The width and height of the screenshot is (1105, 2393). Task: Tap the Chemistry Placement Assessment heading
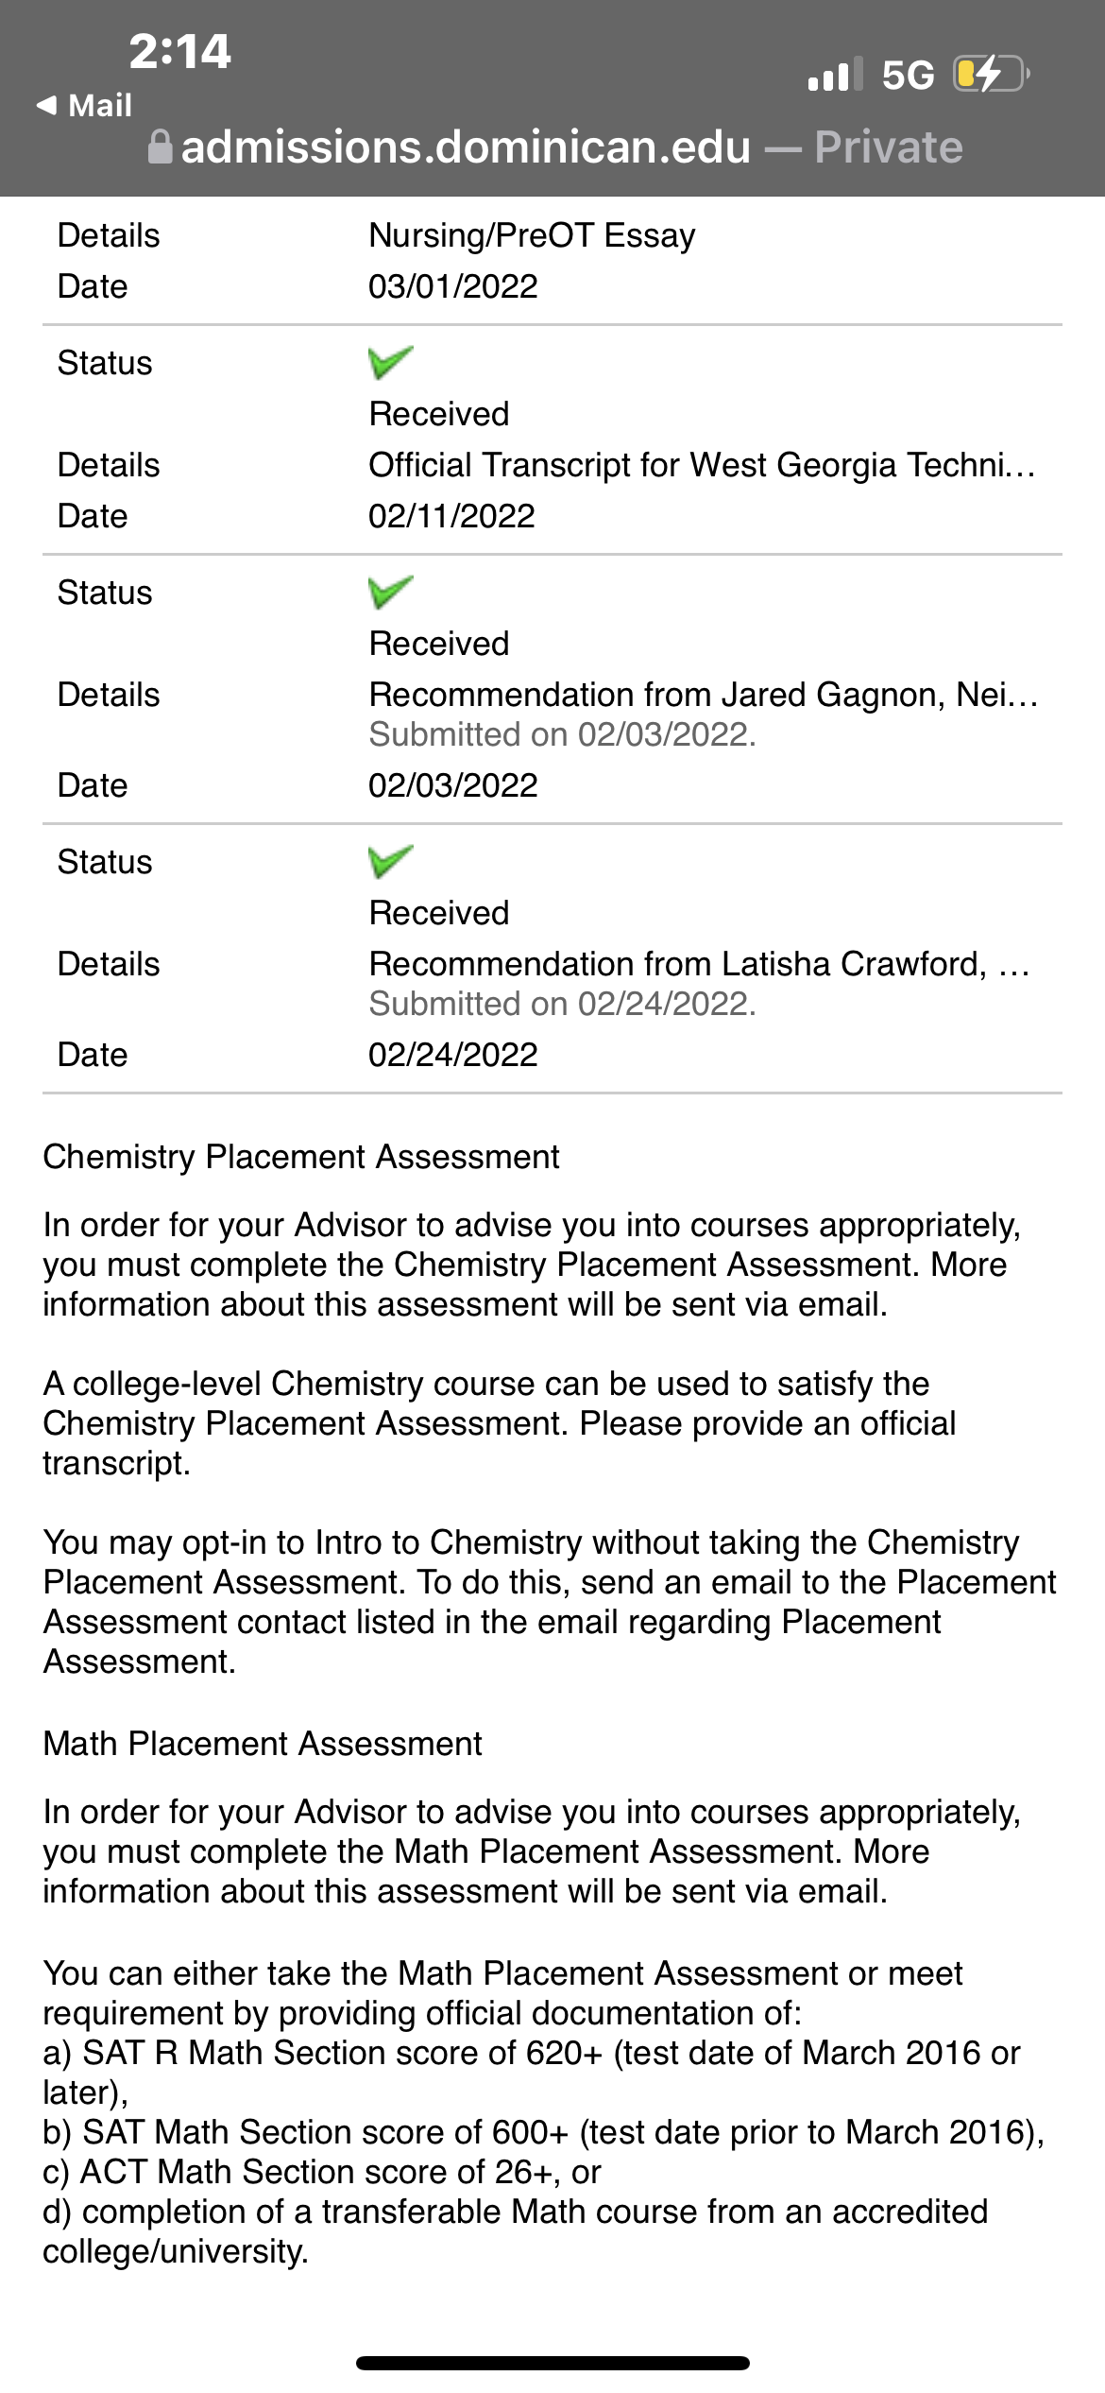(301, 1157)
